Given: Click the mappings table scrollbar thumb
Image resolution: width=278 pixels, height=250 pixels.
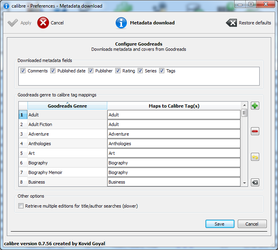Looking at the screenshot, I should (244, 113).
